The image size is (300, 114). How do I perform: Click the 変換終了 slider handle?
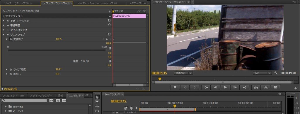tap(106, 50)
